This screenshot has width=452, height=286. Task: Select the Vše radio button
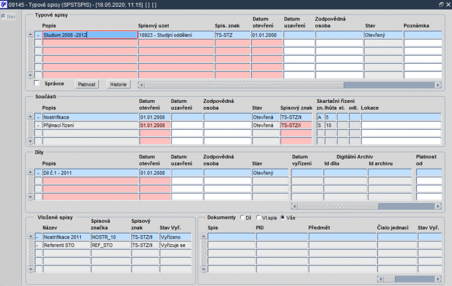282,218
